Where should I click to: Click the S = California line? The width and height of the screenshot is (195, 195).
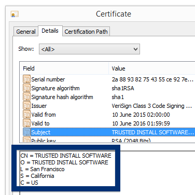pyautogui.click(x=37, y=176)
